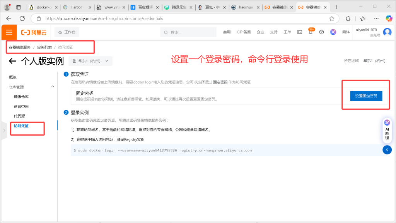Click 实例列表 breadcrumb link
Image resolution: width=396 pixels, height=223 pixels.
click(x=44, y=47)
